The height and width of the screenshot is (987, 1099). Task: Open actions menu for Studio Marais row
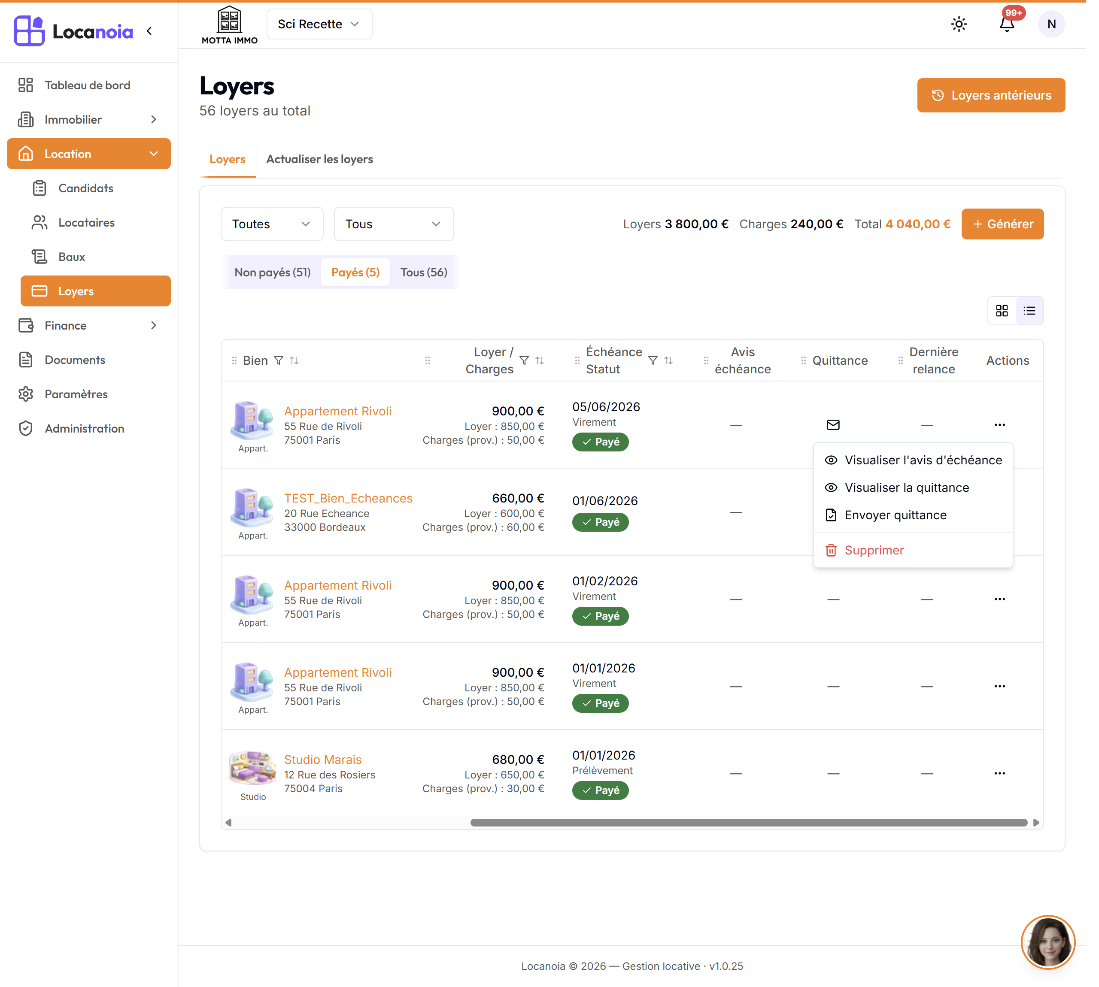coord(999,773)
